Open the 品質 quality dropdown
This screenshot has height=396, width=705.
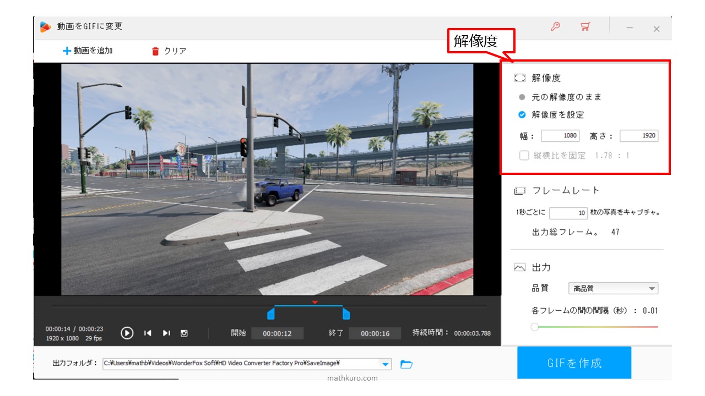pyautogui.click(x=613, y=288)
